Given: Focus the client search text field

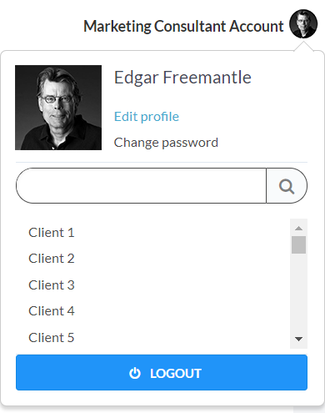Looking at the screenshot, I should click(141, 186).
